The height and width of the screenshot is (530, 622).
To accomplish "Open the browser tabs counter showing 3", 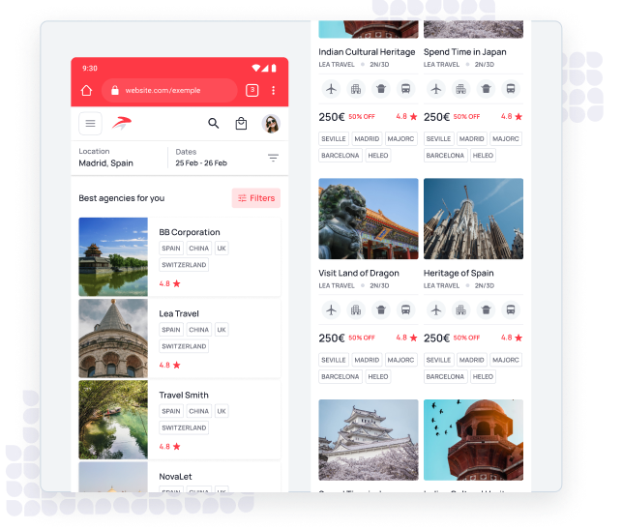I will tap(252, 91).
